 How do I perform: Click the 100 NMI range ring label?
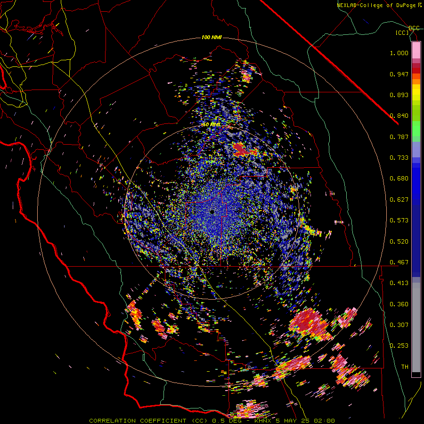(212, 37)
